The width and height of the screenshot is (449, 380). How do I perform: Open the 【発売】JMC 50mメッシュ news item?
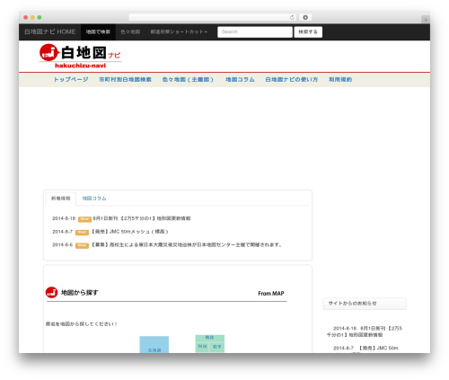(129, 232)
